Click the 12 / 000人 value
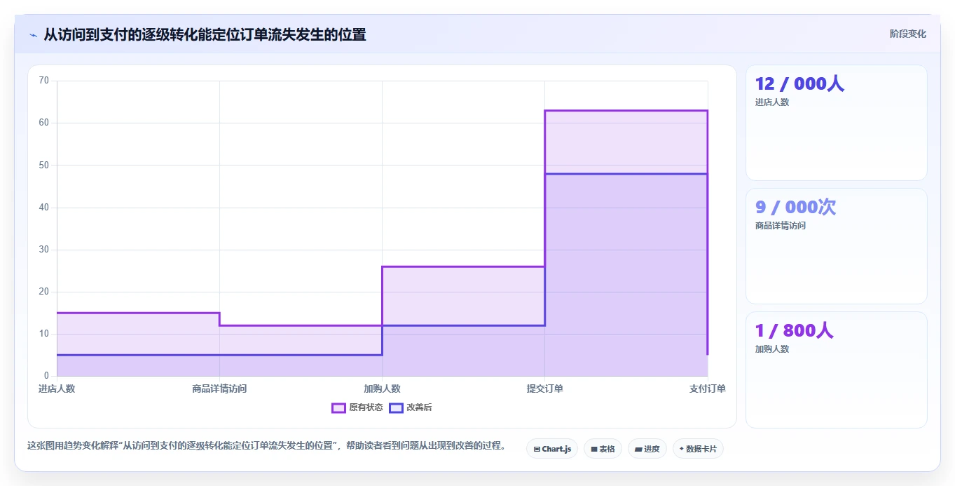Viewport: 955px width, 486px height. coord(799,84)
